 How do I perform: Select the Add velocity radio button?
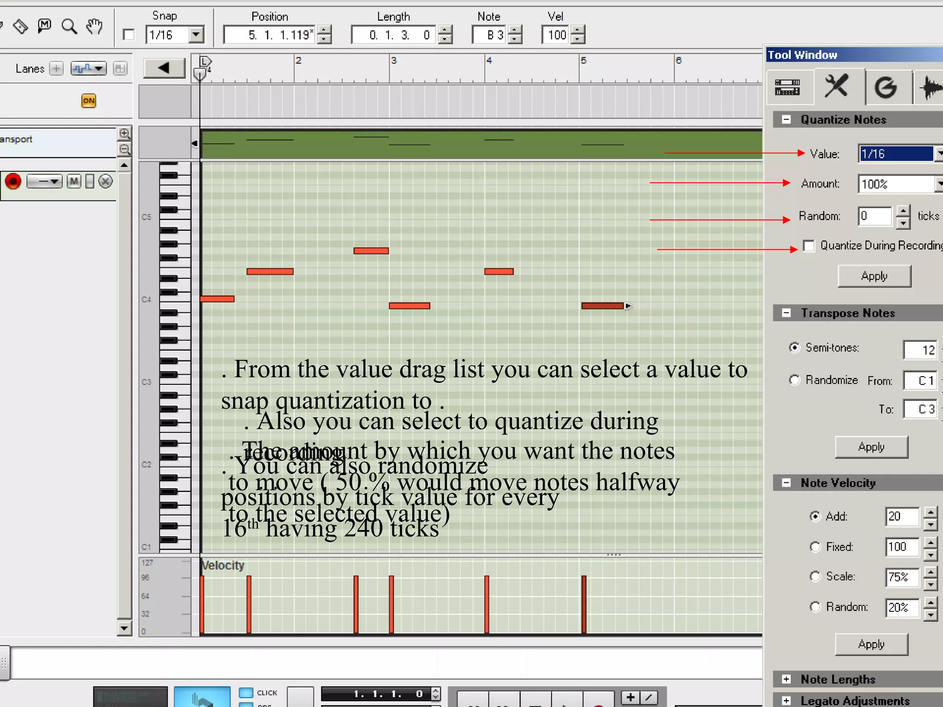click(x=815, y=516)
